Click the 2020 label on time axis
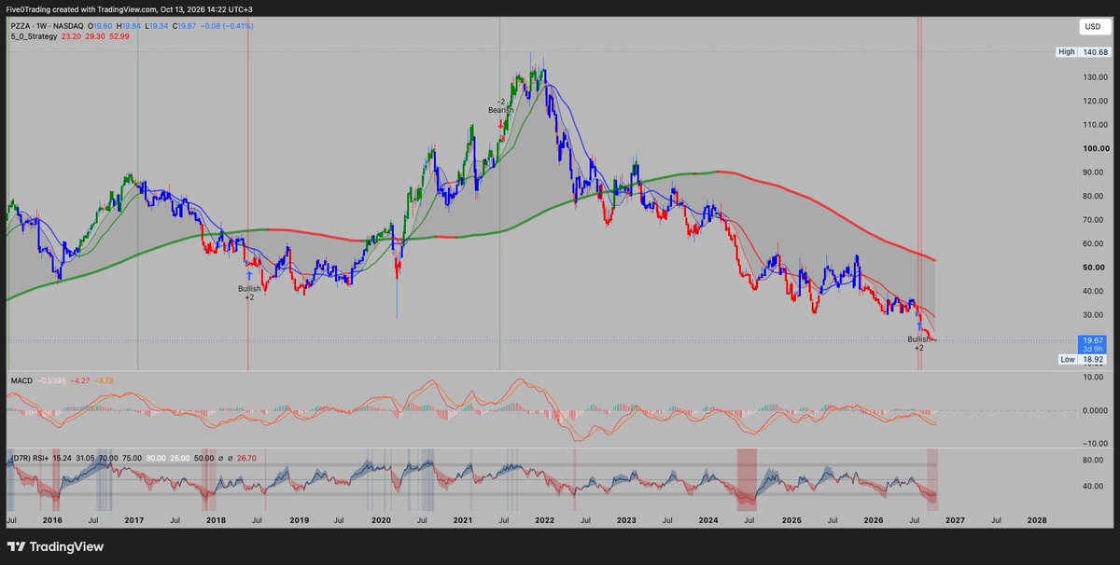1120x565 pixels. (381, 519)
